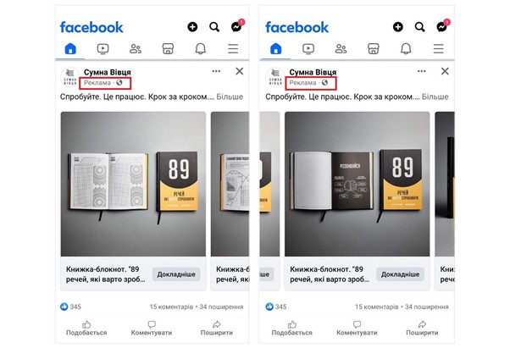This screenshot has height=348, width=510.
Task: Open 'Сумна Вівця' page name in right screenshot
Action: 313,72
